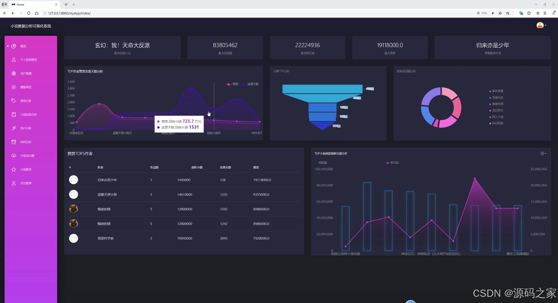Click the 后台管理 sidebar link
558x303 pixels.
[26, 183]
